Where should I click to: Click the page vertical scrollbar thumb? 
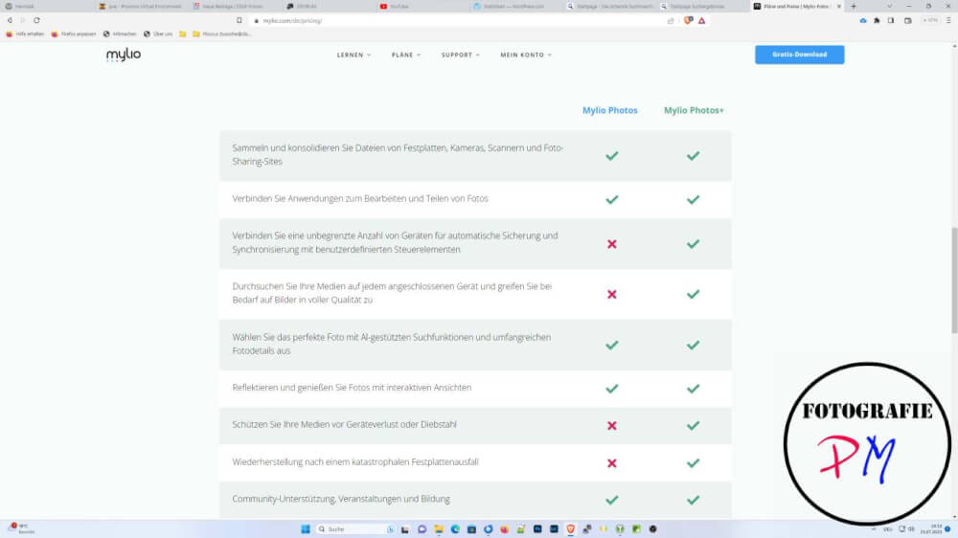click(x=954, y=280)
